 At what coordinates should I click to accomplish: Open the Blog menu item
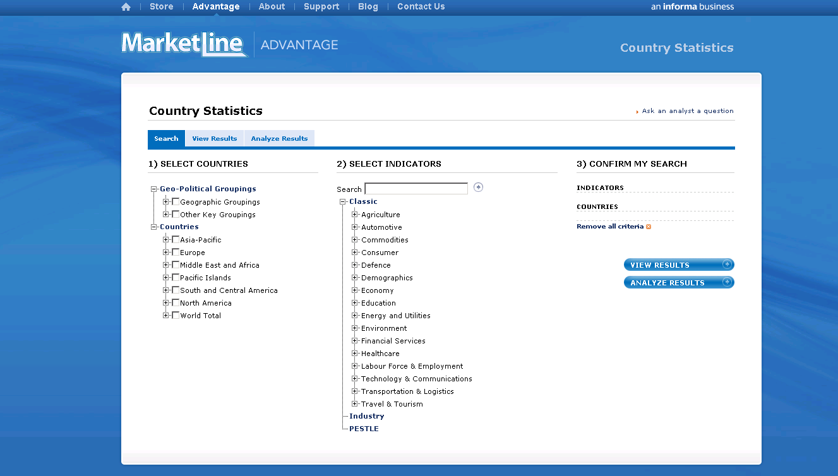pyautogui.click(x=368, y=7)
